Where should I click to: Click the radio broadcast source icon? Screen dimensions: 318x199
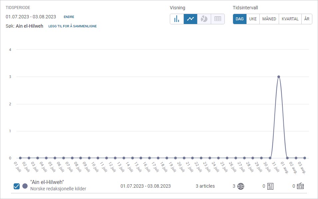[x=300, y=186]
